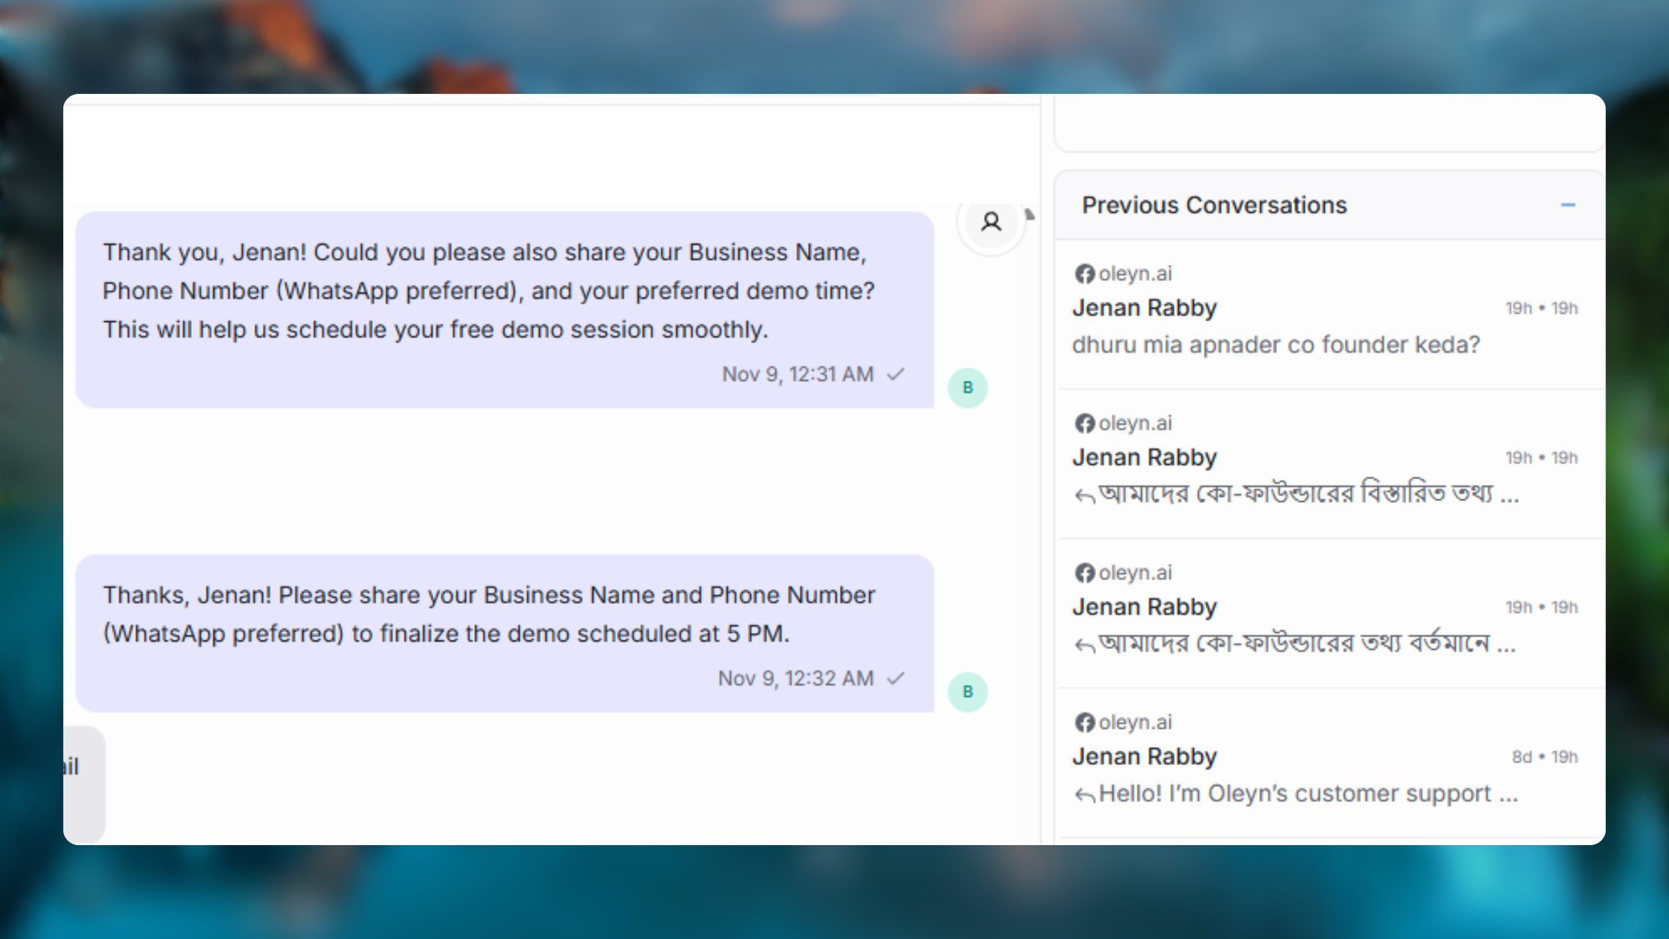
Task: Click Facebook icon on first oleyn.ai conversation
Action: [x=1084, y=274]
